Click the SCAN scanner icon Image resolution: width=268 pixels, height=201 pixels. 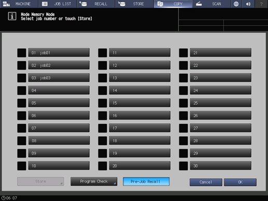[199, 4]
